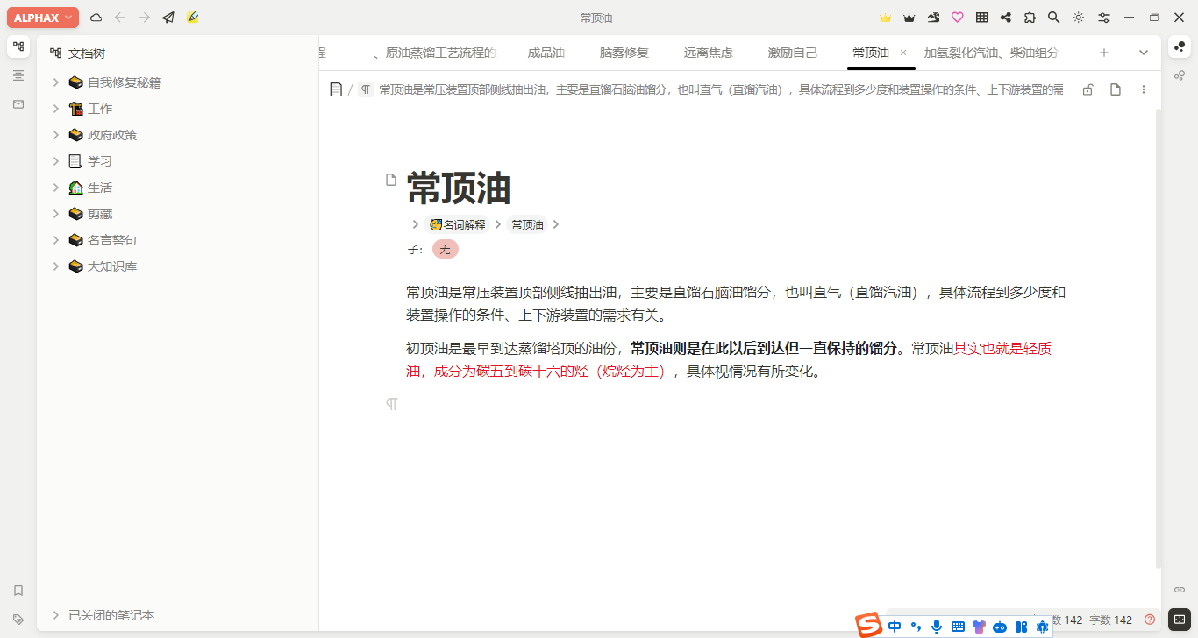The width and height of the screenshot is (1198, 638).
Task: Toggle the light/dark appearance mode sun icon
Action: [1078, 18]
